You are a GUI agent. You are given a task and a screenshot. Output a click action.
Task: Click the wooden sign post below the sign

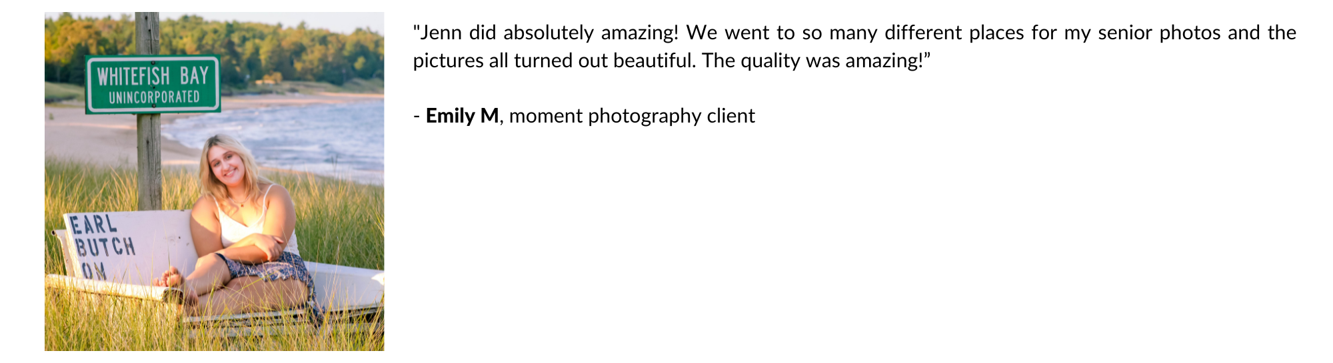149,160
